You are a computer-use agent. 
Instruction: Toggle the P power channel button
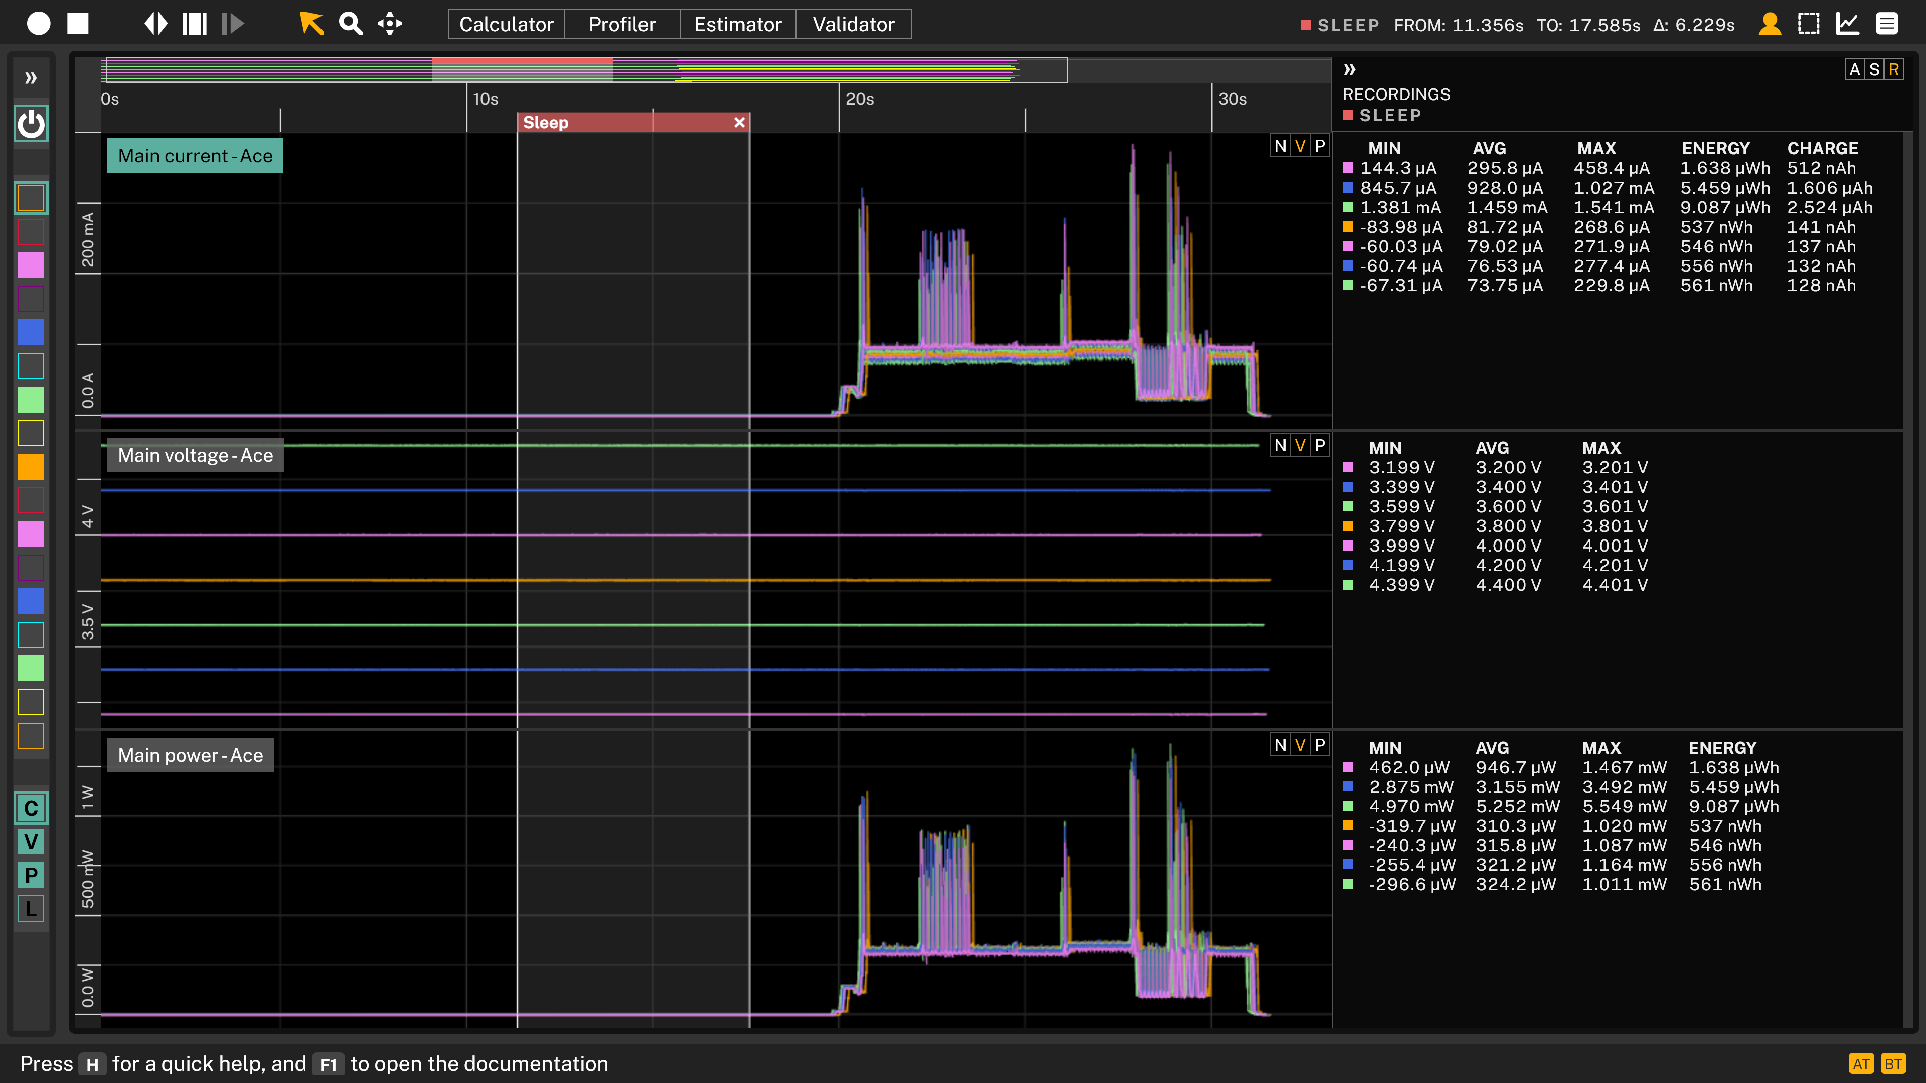(31, 875)
